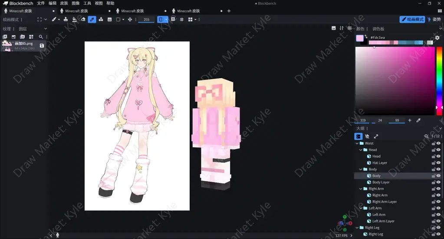
Task: Click the focus viewport frame icon
Action: pyautogui.click(x=39, y=19)
